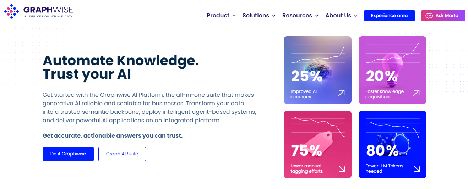Click the up-right arrow on the 20% card
This screenshot has width=468, height=189.
(416, 93)
